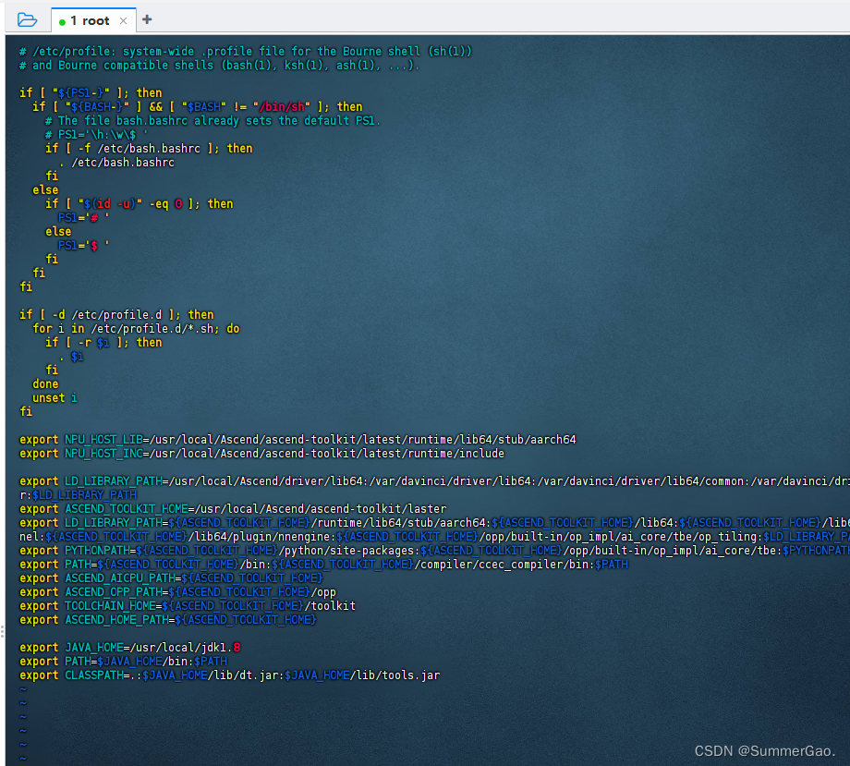Screen dimensions: 850x766
Task: Click the '# /etc/profile: system-wide' comment line
Action: tap(246, 52)
